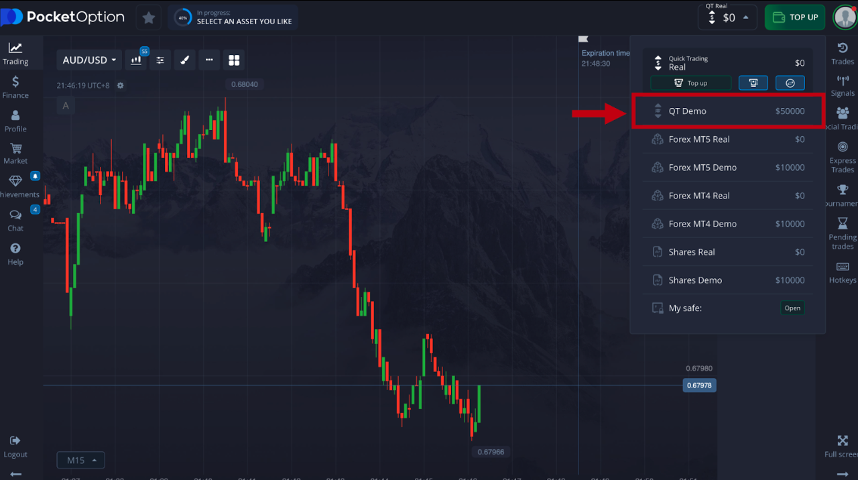
Task: Click the withdrawal icon button beside Top up
Action: pos(753,83)
